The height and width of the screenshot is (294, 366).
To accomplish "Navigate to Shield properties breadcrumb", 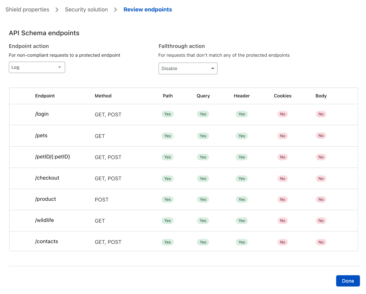I will 27,9.
